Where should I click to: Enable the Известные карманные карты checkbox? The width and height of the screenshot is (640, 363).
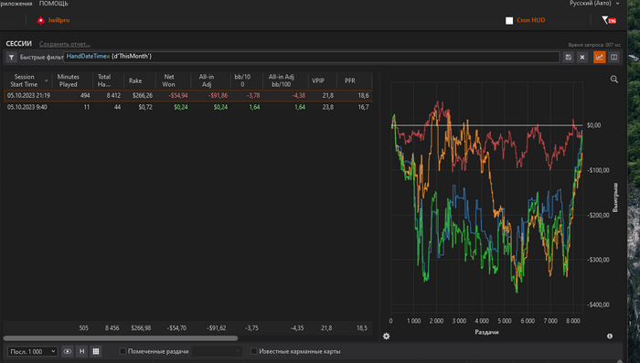[253, 351]
